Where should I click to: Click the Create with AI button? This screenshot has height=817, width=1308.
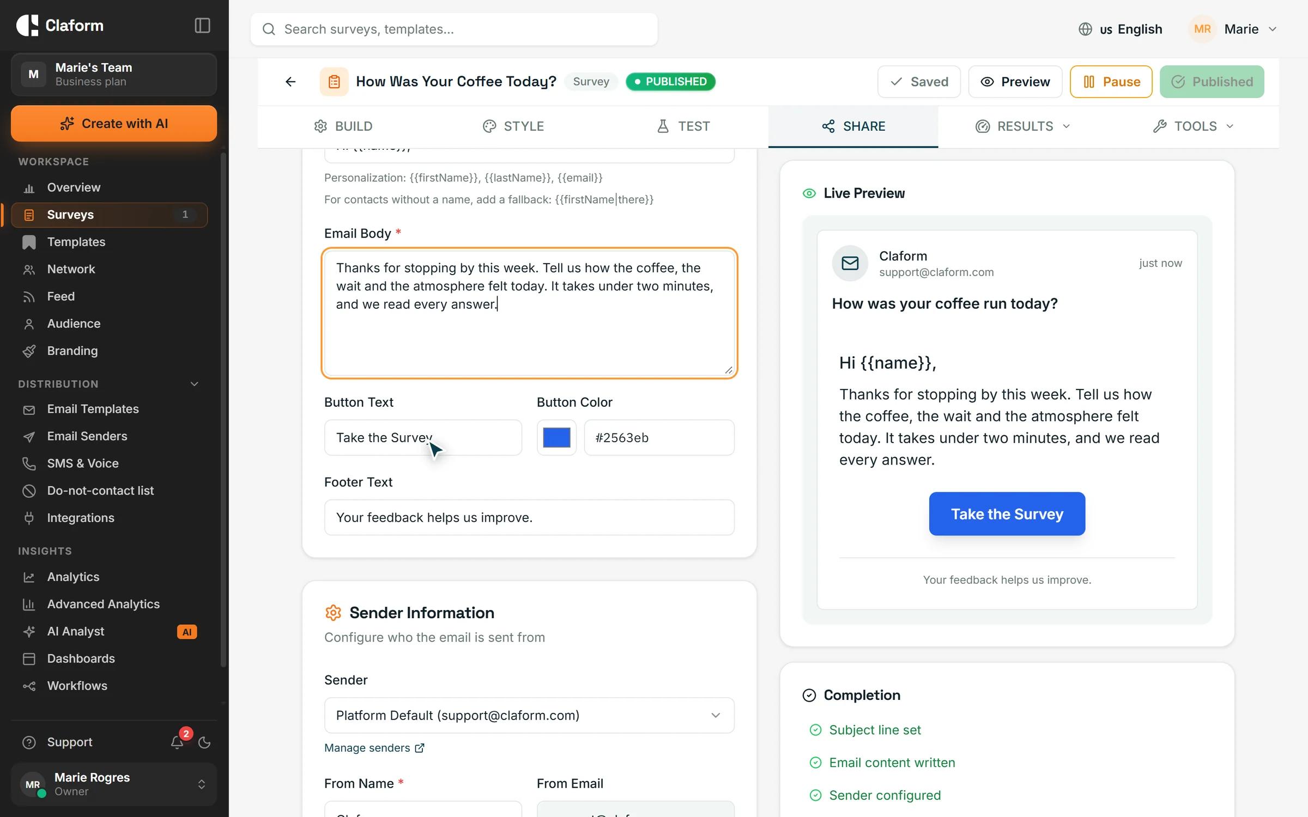pos(114,124)
